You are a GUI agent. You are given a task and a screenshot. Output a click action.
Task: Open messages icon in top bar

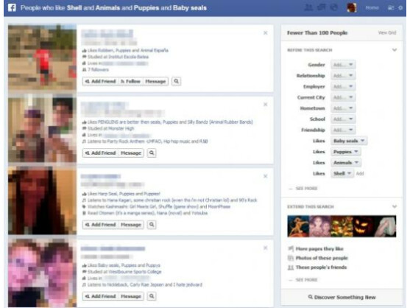pyautogui.click(x=322, y=7)
